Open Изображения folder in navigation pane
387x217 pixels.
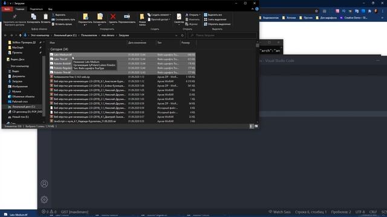20,87
